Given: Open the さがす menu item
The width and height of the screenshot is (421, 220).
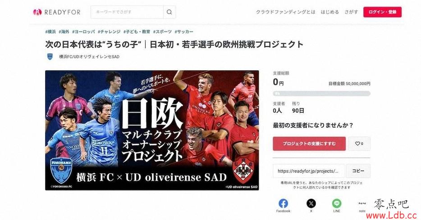Looking at the screenshot, I should (x=351, y=12).
